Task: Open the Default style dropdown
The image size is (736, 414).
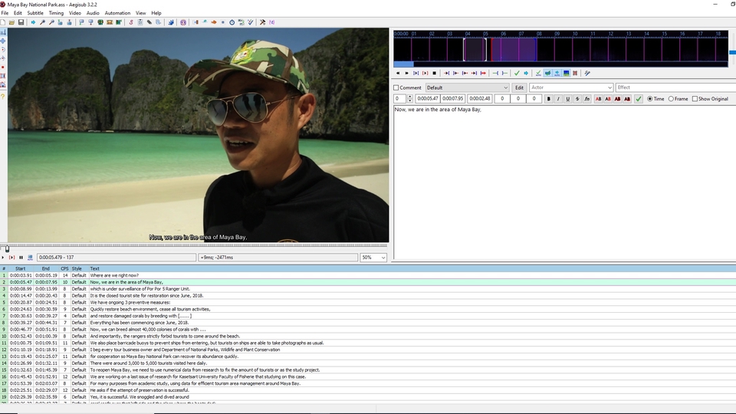Action: click(x=467, y=87)
